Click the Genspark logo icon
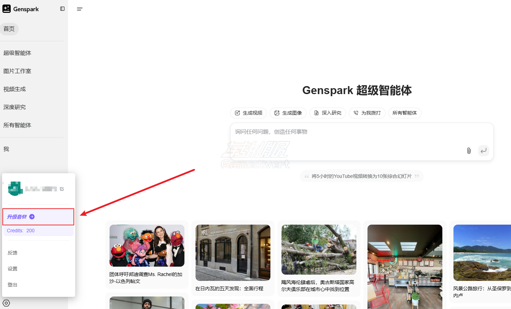Screen dimensions: 511x309 [7, 9]
